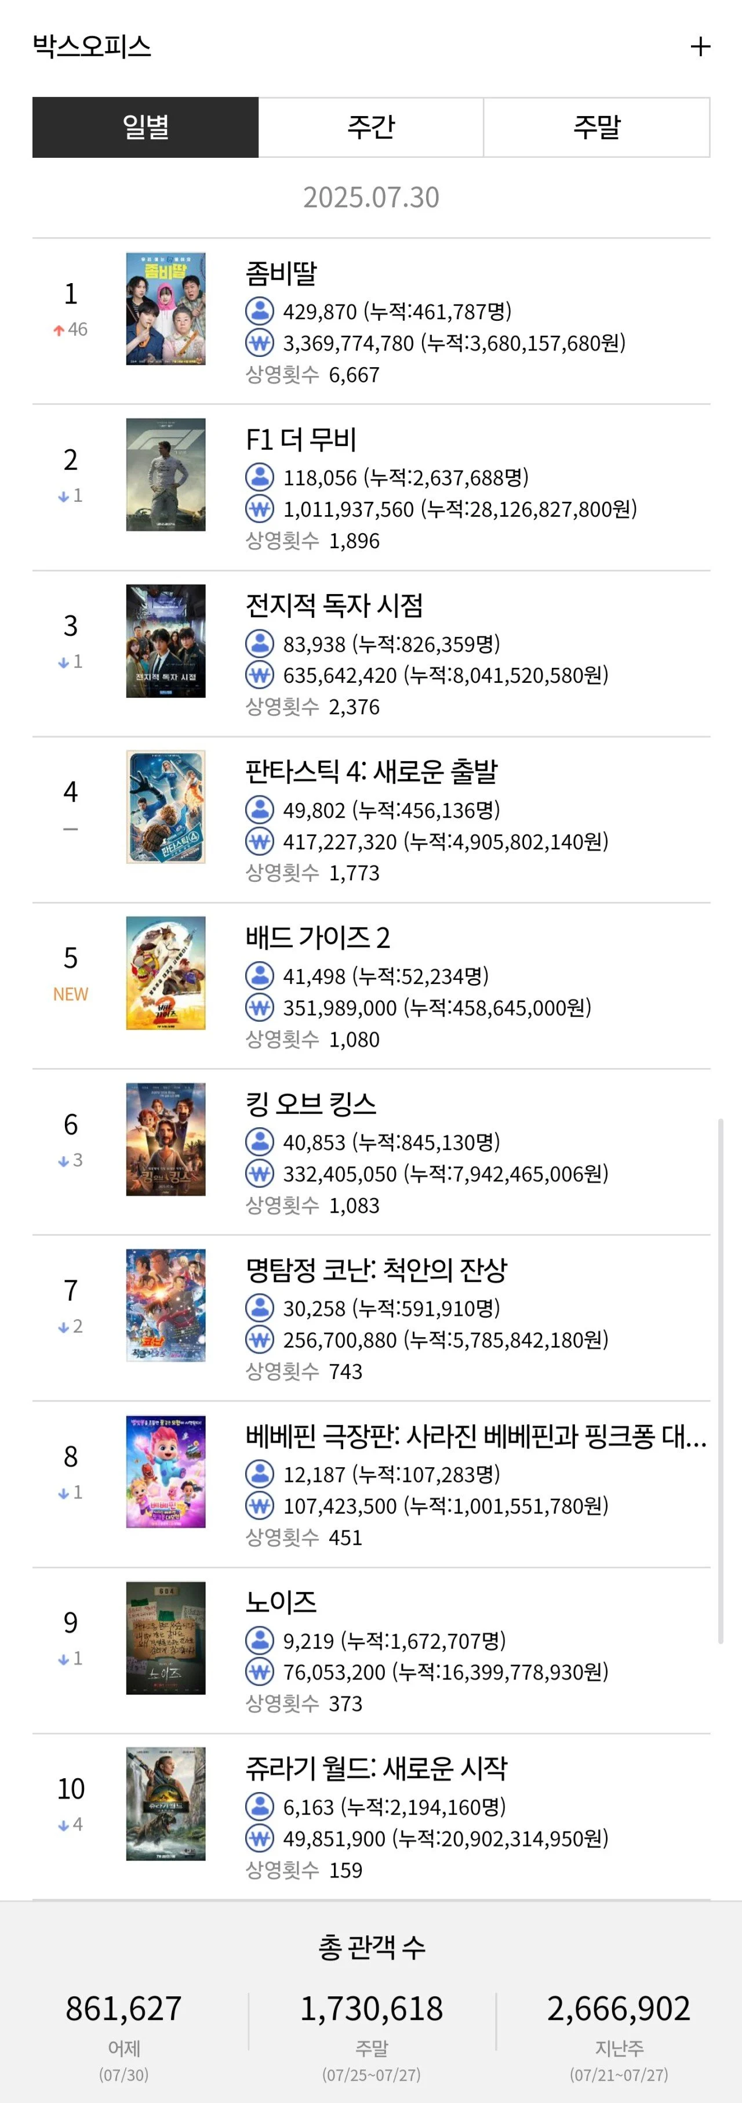Open 배드 가이즈 2 poster thumbnail
742x2103 pixels.
pos(166,973)
